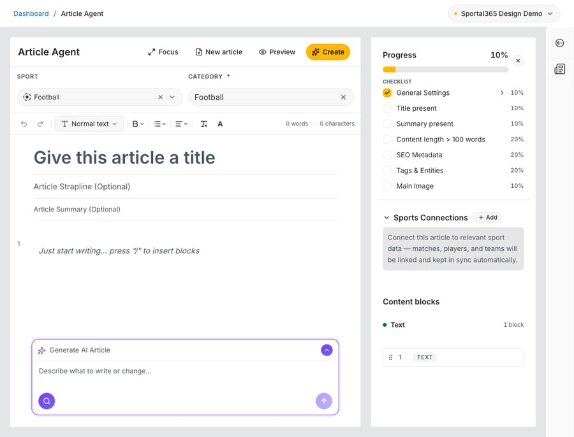Click the undo arrow icon
574x437 pixels.
(24, 124)
